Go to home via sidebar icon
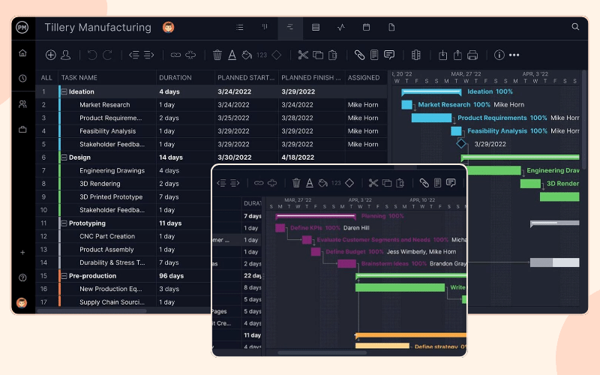This screenshot has width=600, height=375. (22, 52)
